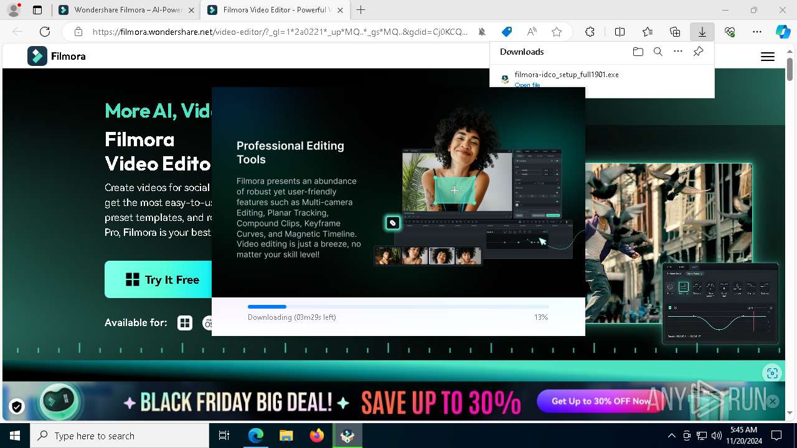Show hidden system tray icons
This screenshot has height=448, width=797.
(671, 436)
